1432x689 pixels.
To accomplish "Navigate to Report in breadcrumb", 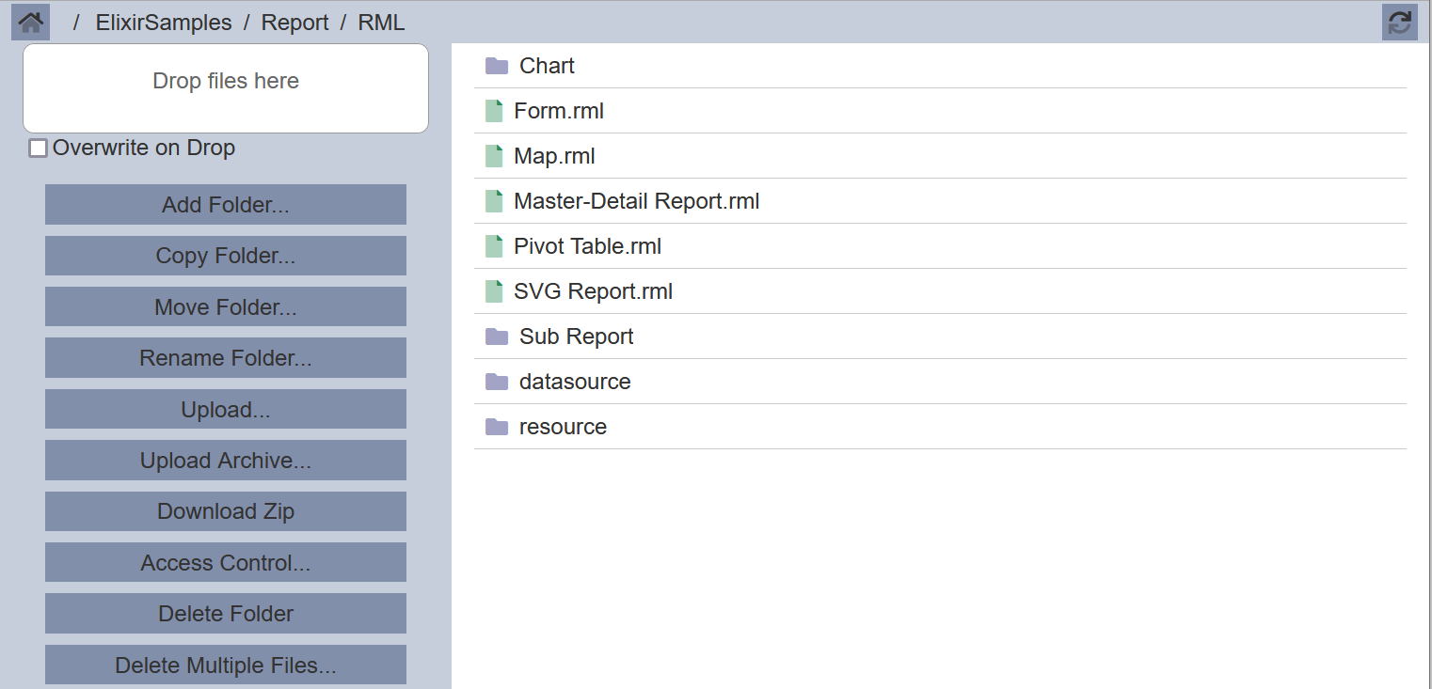I will pyautogui.click(x=295, y=23).
